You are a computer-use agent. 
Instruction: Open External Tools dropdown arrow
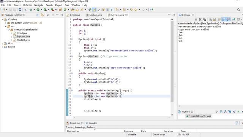tap(56, 10)
